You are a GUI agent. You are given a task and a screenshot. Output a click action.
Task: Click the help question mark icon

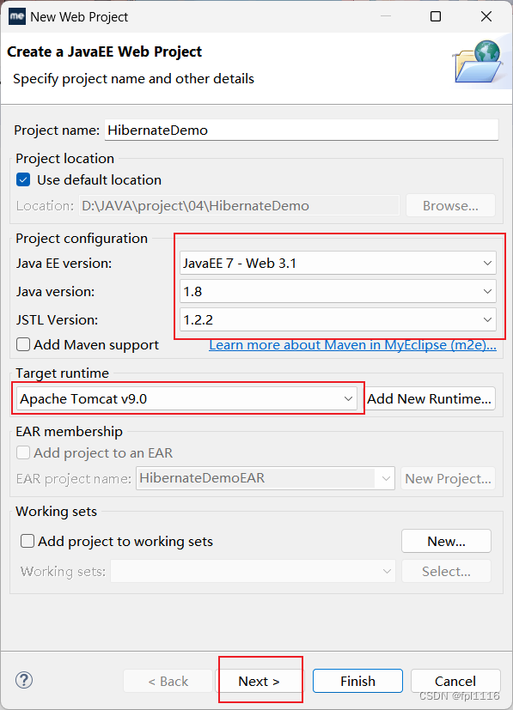(23, 680)
